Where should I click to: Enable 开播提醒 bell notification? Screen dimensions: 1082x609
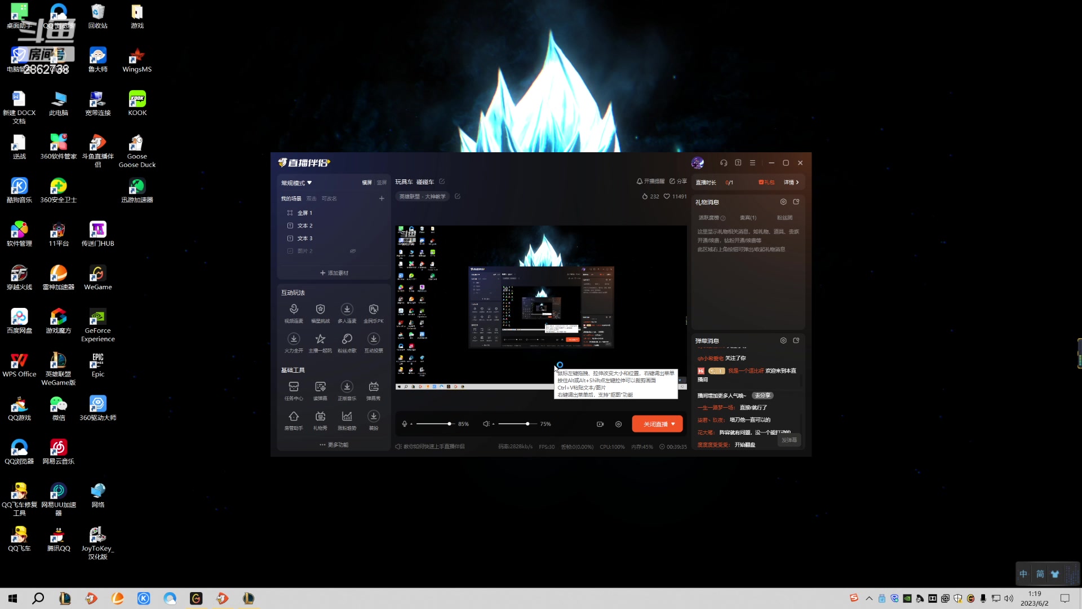coord(650,182)
